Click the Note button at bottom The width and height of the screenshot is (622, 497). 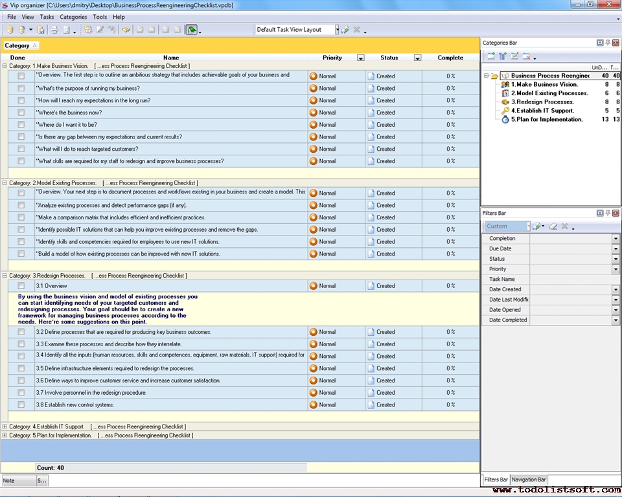coord(17,481)
